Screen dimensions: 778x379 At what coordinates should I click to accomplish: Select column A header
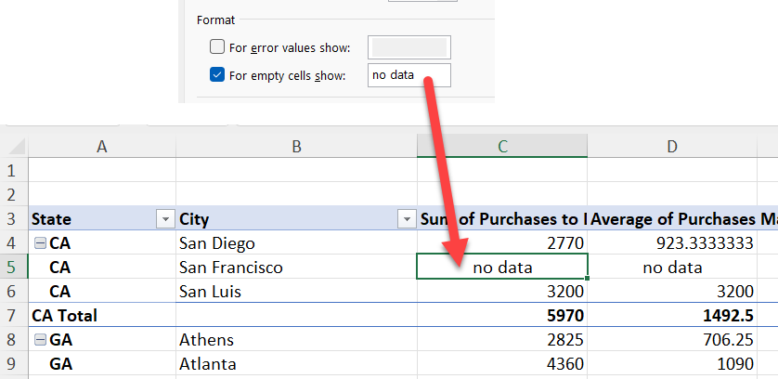tap(102, 146)
